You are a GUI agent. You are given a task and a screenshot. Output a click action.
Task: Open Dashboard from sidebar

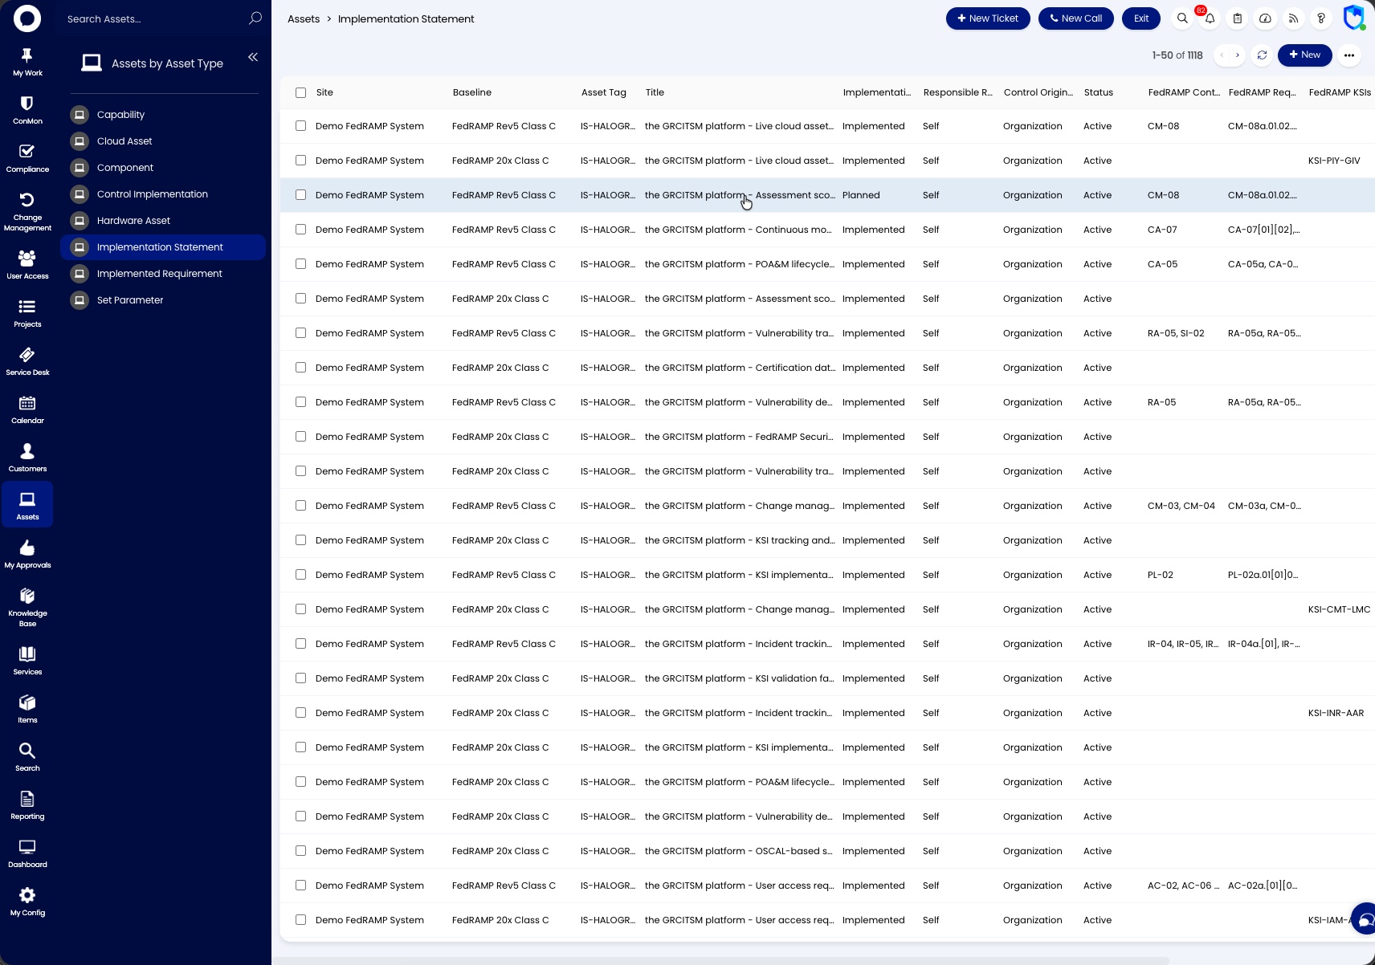pyautogui.click(x=27, y=853)
